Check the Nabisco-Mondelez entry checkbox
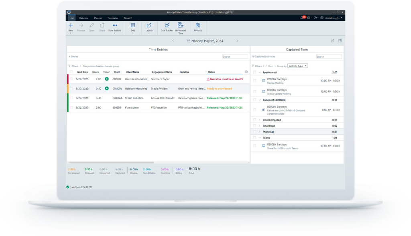This screenshot has width=411, height=236. (71, 89)
